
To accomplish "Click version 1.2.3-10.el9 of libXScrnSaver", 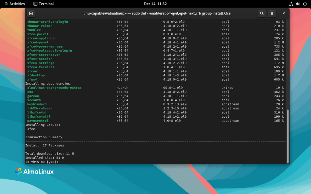I will coord(175,108).
